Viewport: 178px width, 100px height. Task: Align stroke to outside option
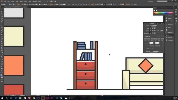point(155,33)
